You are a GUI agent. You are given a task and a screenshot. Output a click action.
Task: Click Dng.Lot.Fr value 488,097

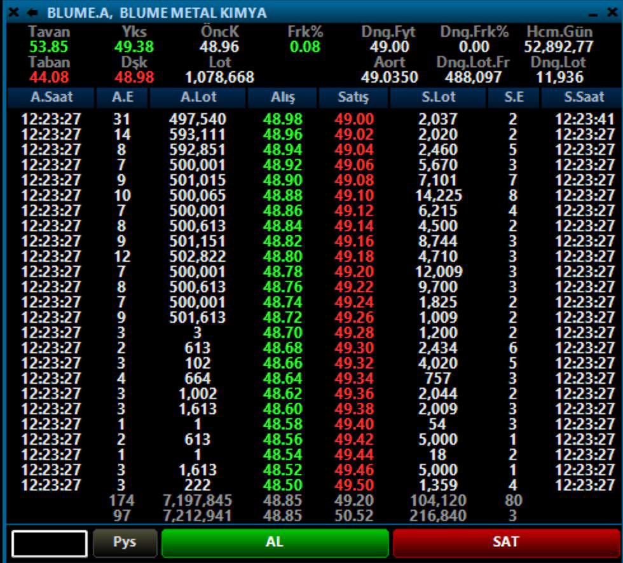tap(473, 78)
